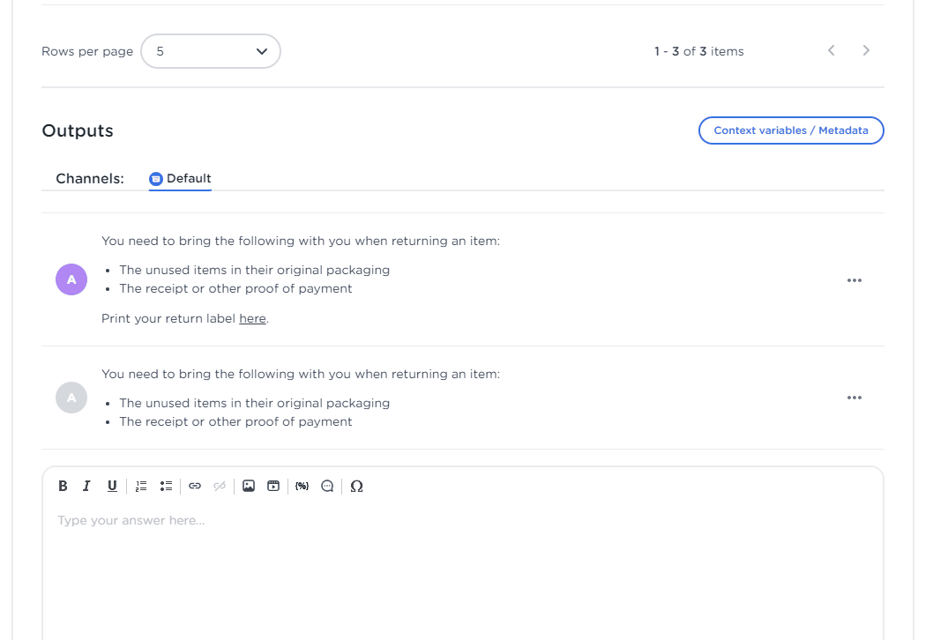Insert a variable placeholder {%}

pos(302,486)
